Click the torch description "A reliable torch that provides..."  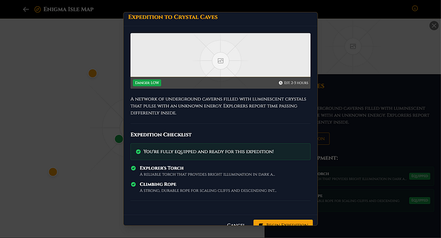[207, 174]
